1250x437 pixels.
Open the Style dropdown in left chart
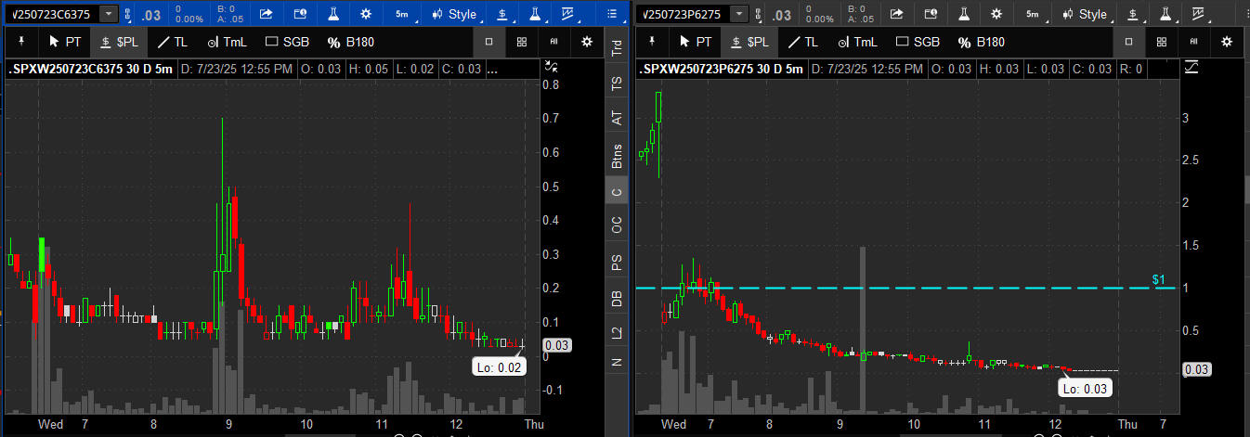tap(455, 14)
